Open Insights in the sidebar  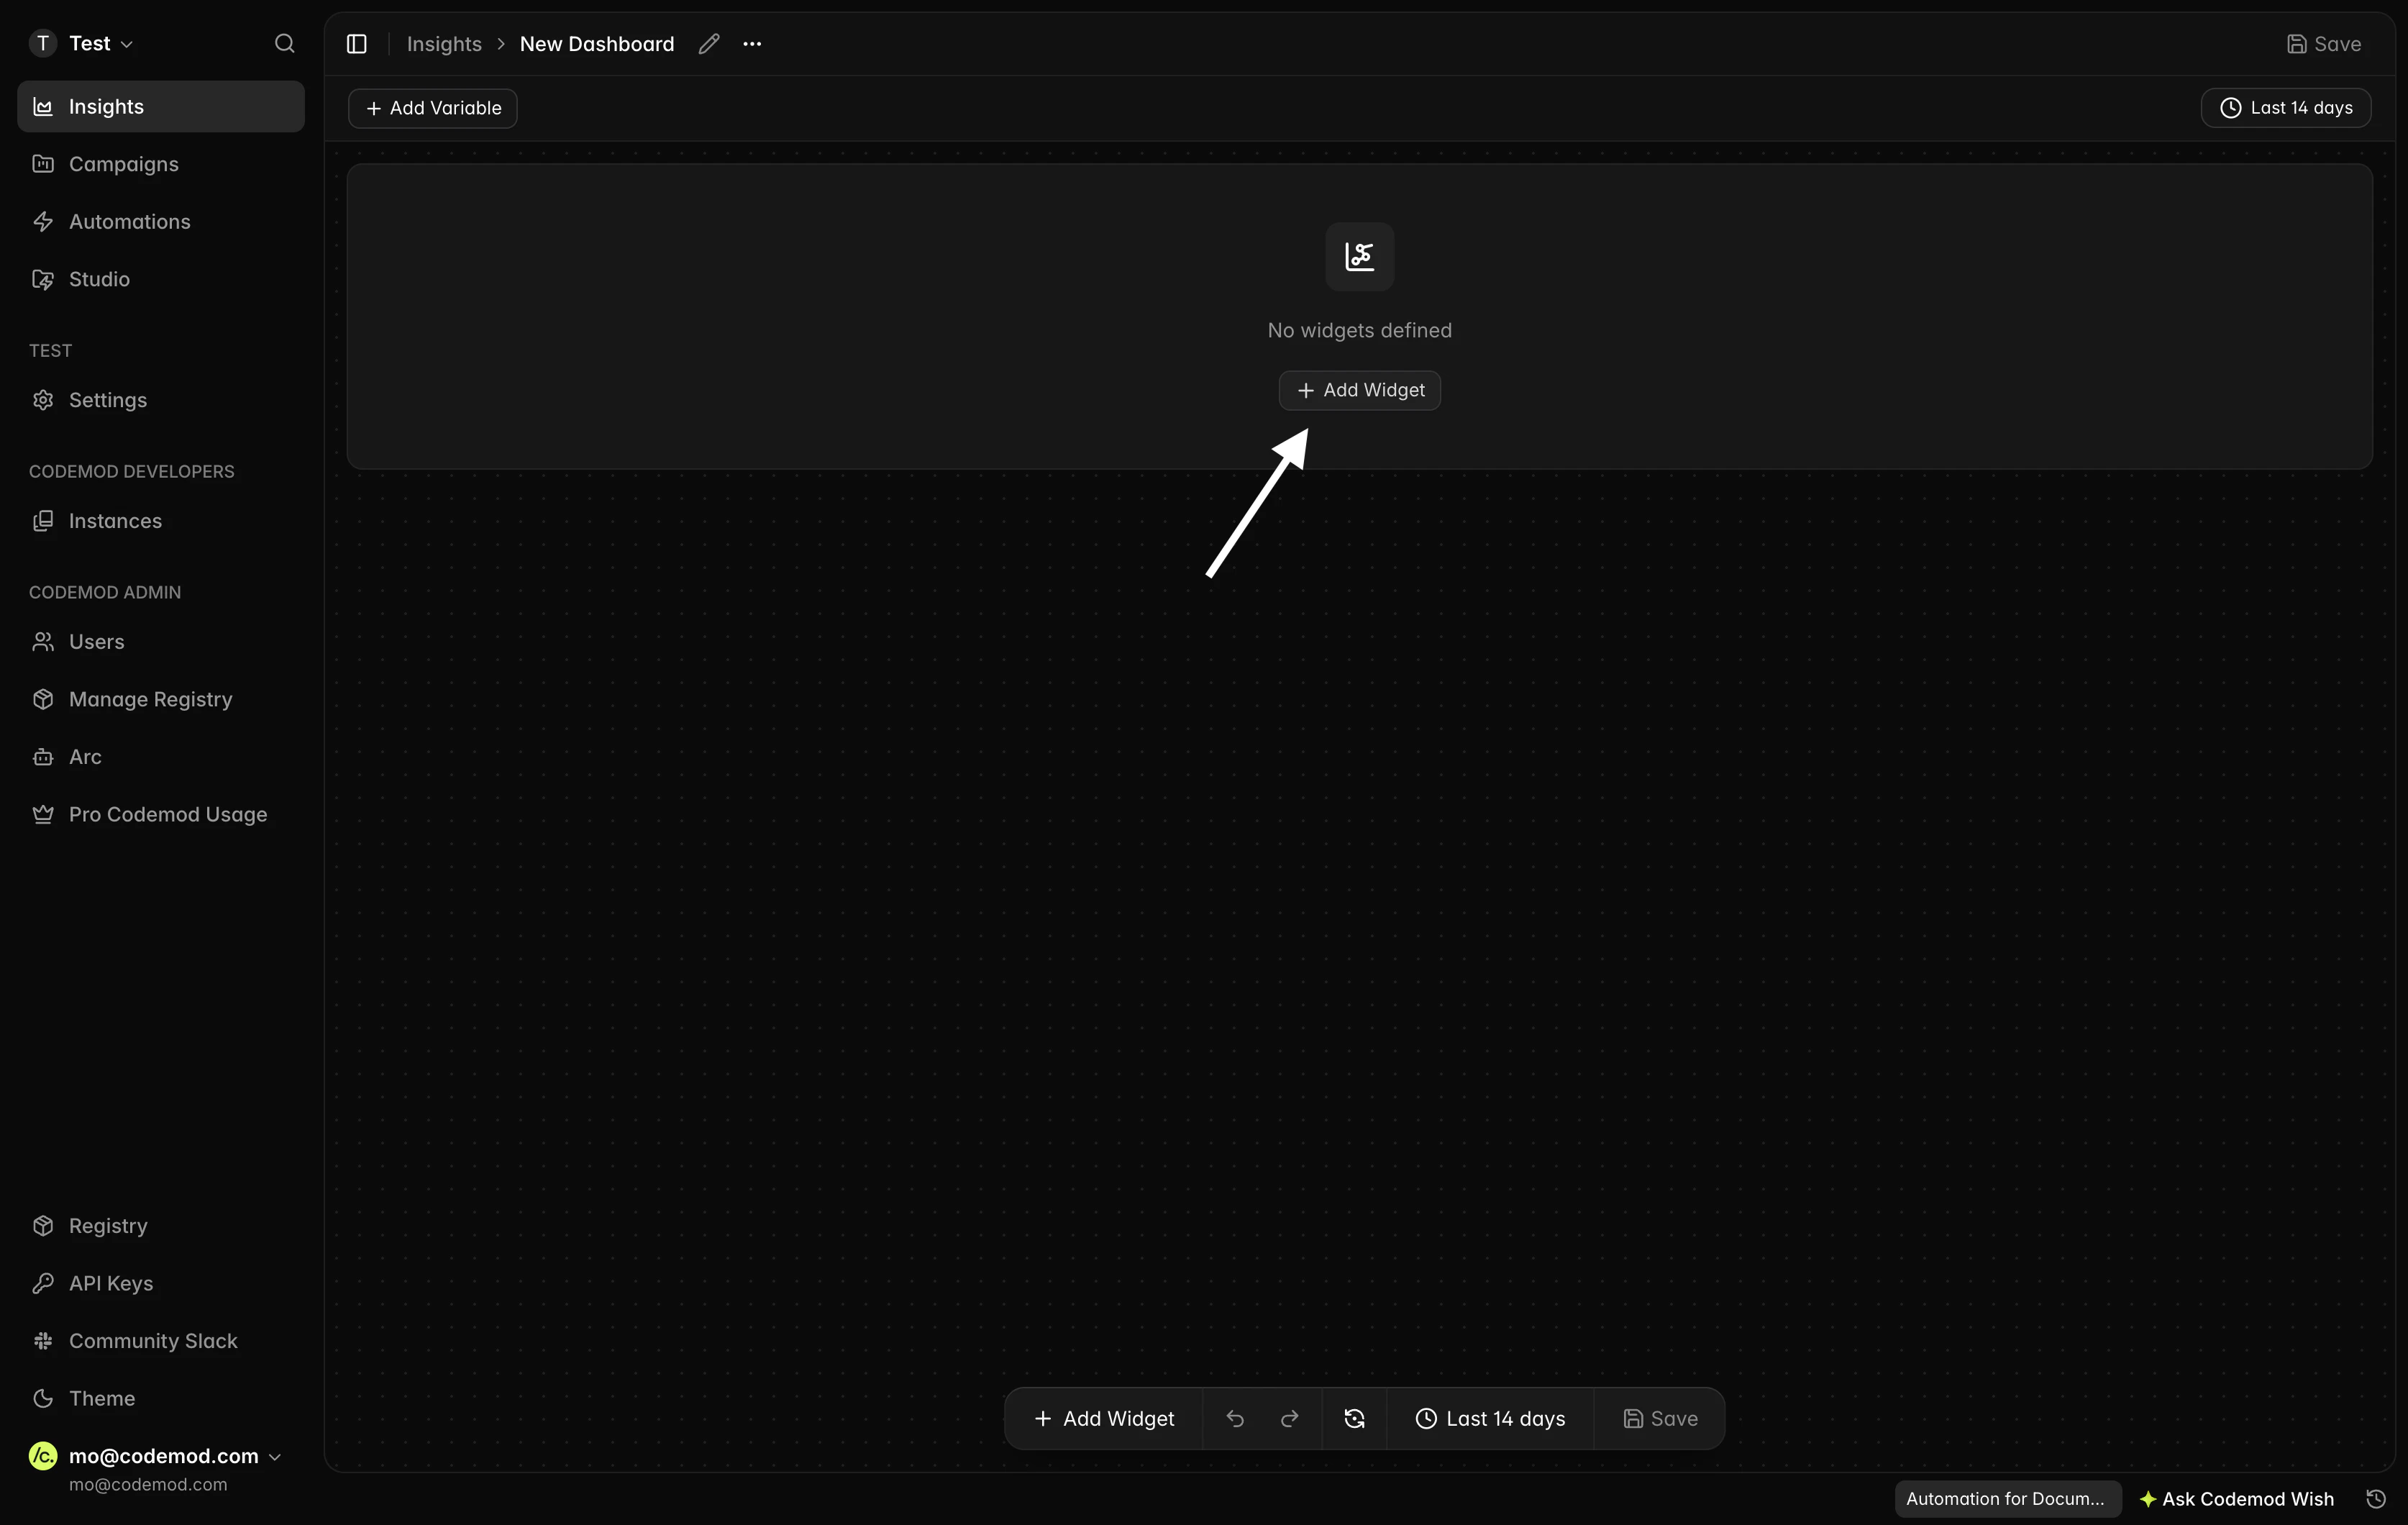coord(161,106)
